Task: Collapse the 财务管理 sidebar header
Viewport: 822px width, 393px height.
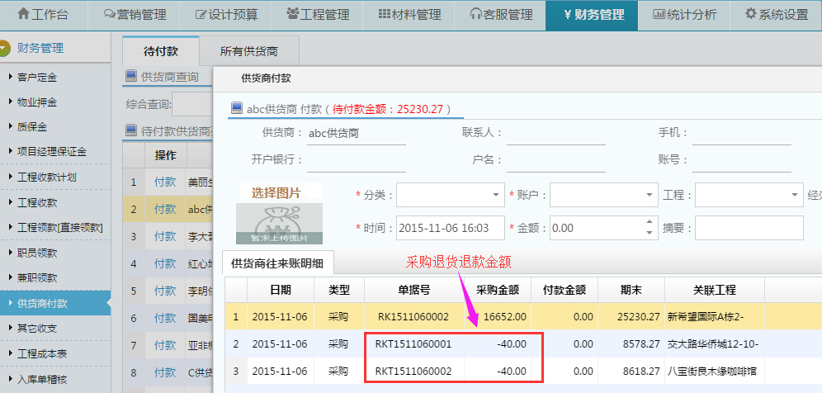Action: tap(54, 49)
